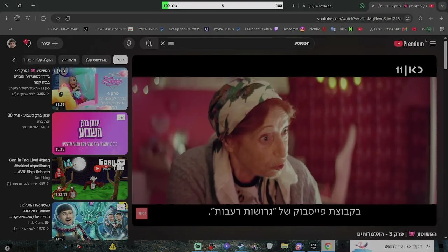This screenshot has width=448, height=252.
Task: Open the account avatar menu
Action: pos(12,43)
